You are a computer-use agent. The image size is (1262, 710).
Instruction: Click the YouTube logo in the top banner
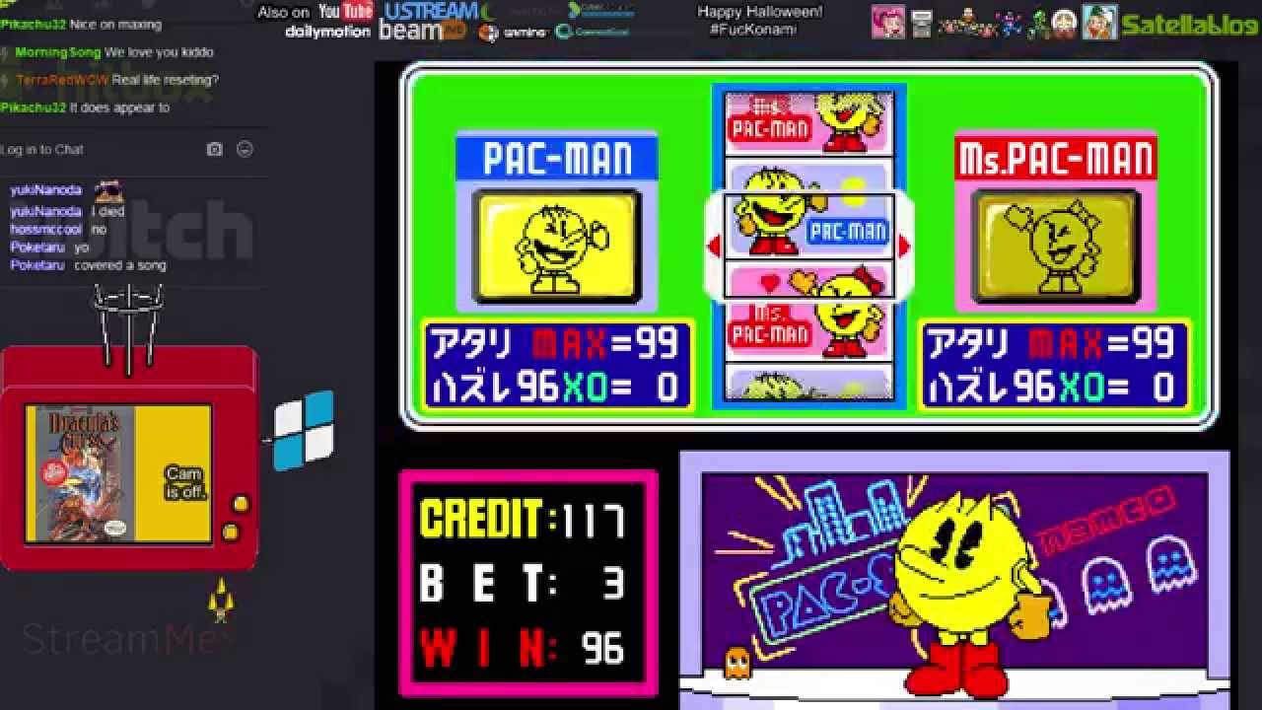tap(346, 12)
